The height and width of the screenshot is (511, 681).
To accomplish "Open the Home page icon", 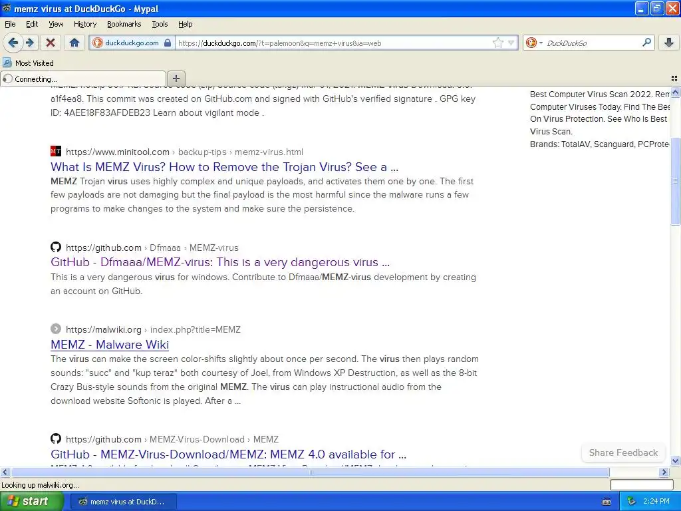I will (x=74, y=43).
